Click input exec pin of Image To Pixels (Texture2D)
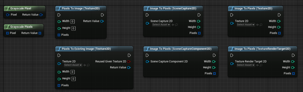Image resolution: width=303 pixels, height=92 pixels. (x=232, y=15)
